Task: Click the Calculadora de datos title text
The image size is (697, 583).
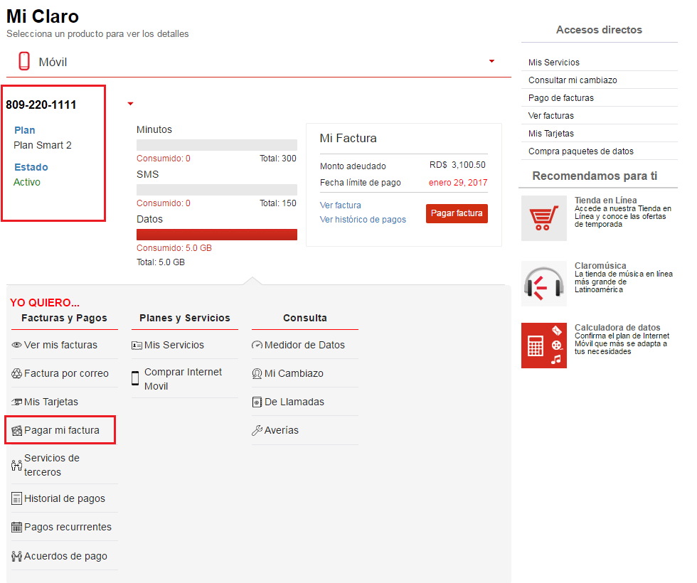Action: coord(617,327)
